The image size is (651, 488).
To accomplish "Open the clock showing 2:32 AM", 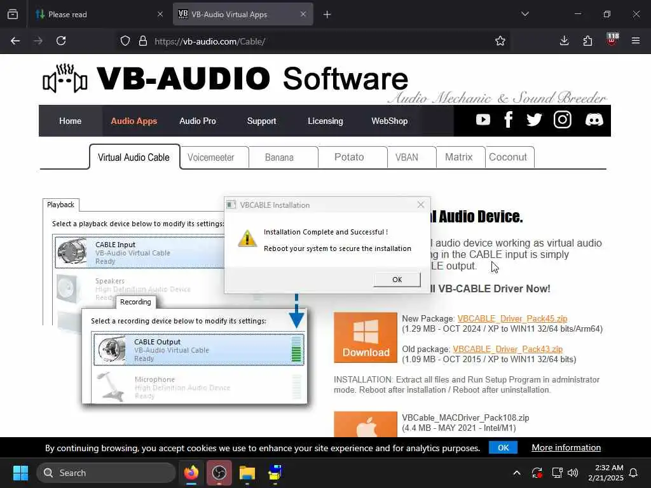I will point(606,473).
